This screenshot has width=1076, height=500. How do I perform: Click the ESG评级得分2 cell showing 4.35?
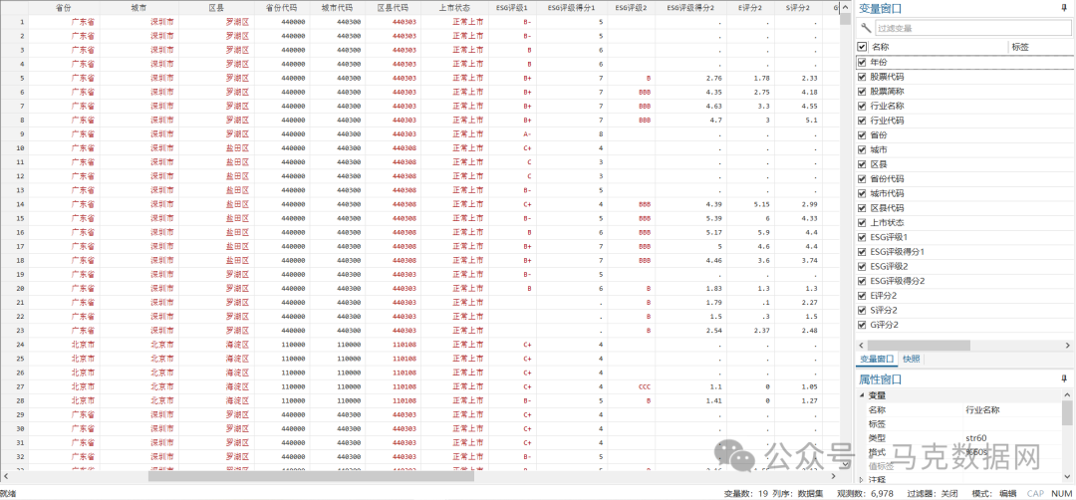click(690, 92)
